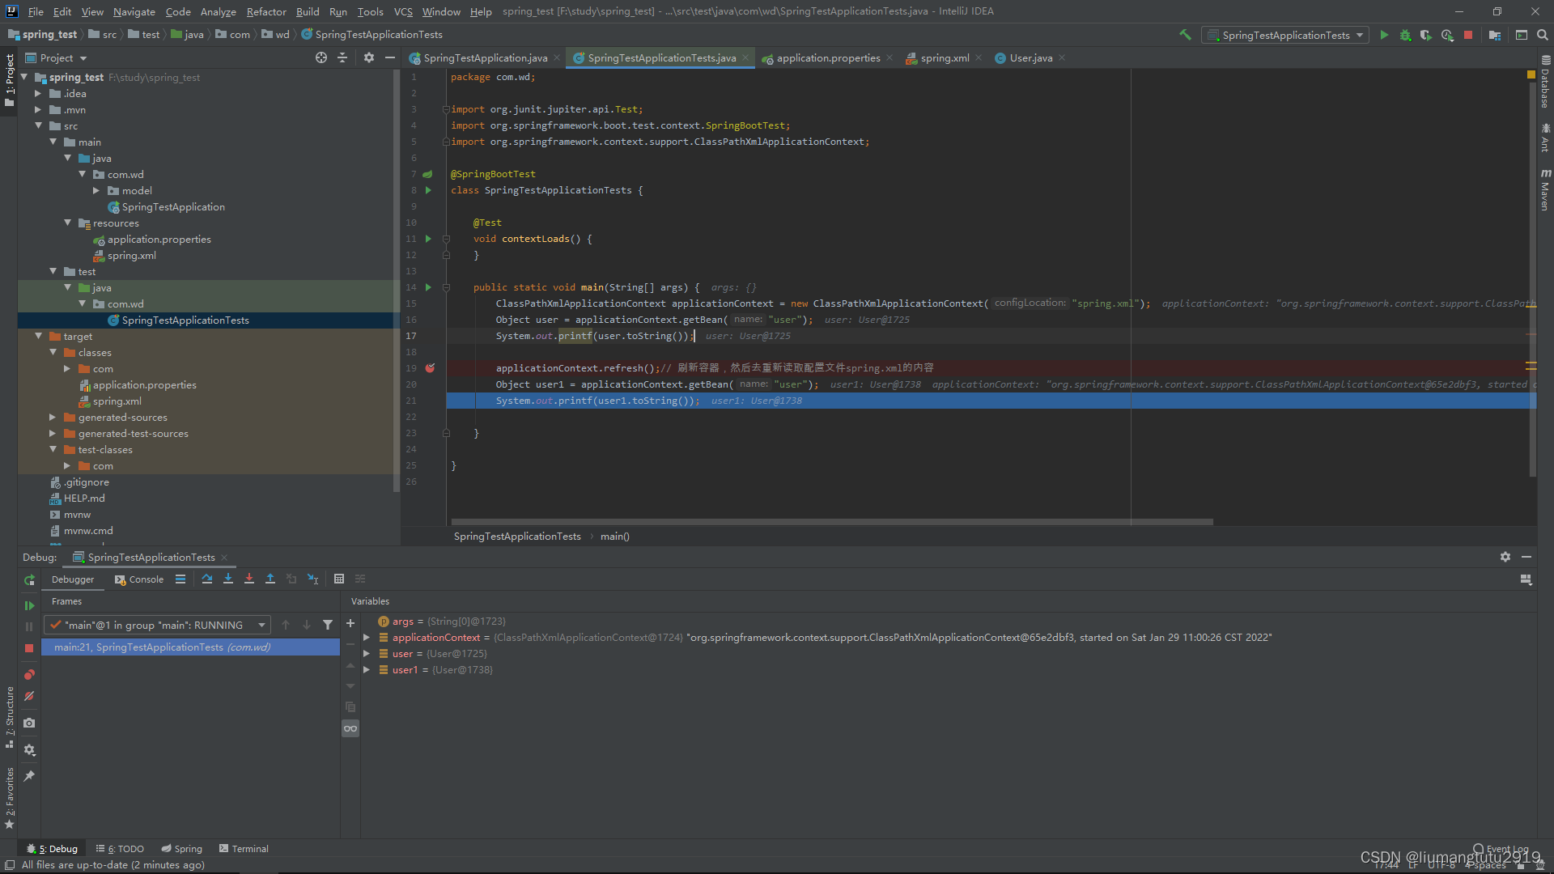Toggle breakpoint at line 19 gutter

click(x=430, y=368)
